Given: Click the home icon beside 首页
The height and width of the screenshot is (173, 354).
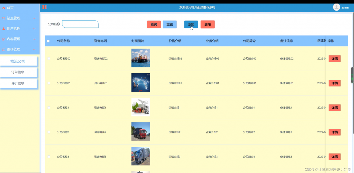Looking at the screenshot, I should pos(4,8).
